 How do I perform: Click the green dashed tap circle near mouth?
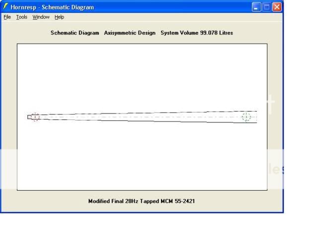246,117
